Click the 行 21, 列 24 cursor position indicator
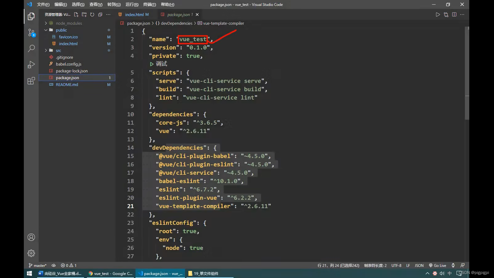The width and height of the screenshot is (494, 278). (x=338, y=265)
